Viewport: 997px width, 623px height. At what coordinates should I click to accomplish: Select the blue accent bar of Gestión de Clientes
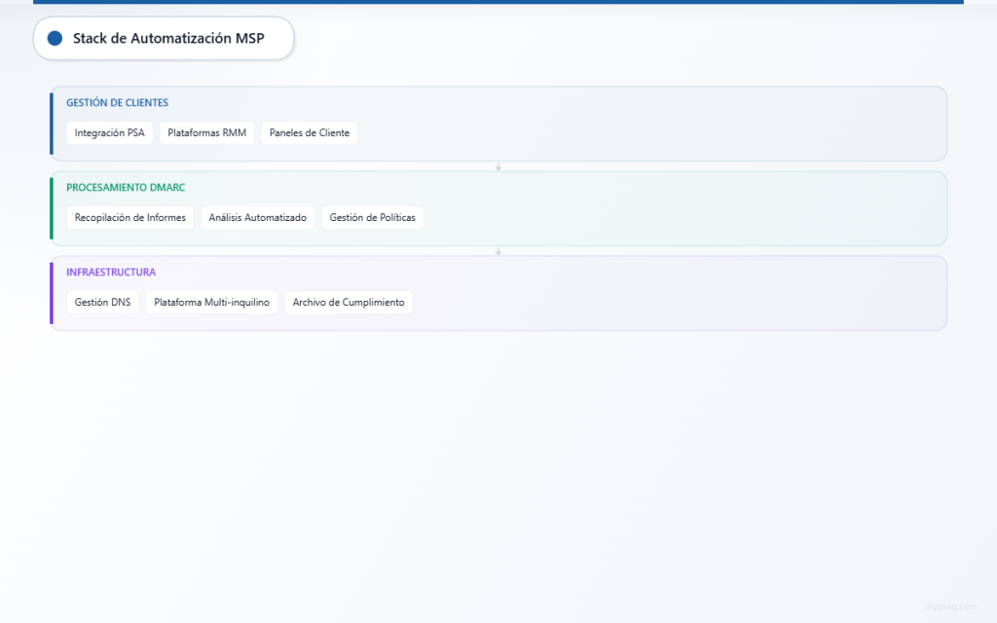click(x=51, y=124)
